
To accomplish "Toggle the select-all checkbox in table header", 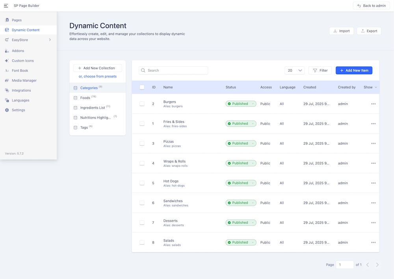I will [x=142, y=87].
